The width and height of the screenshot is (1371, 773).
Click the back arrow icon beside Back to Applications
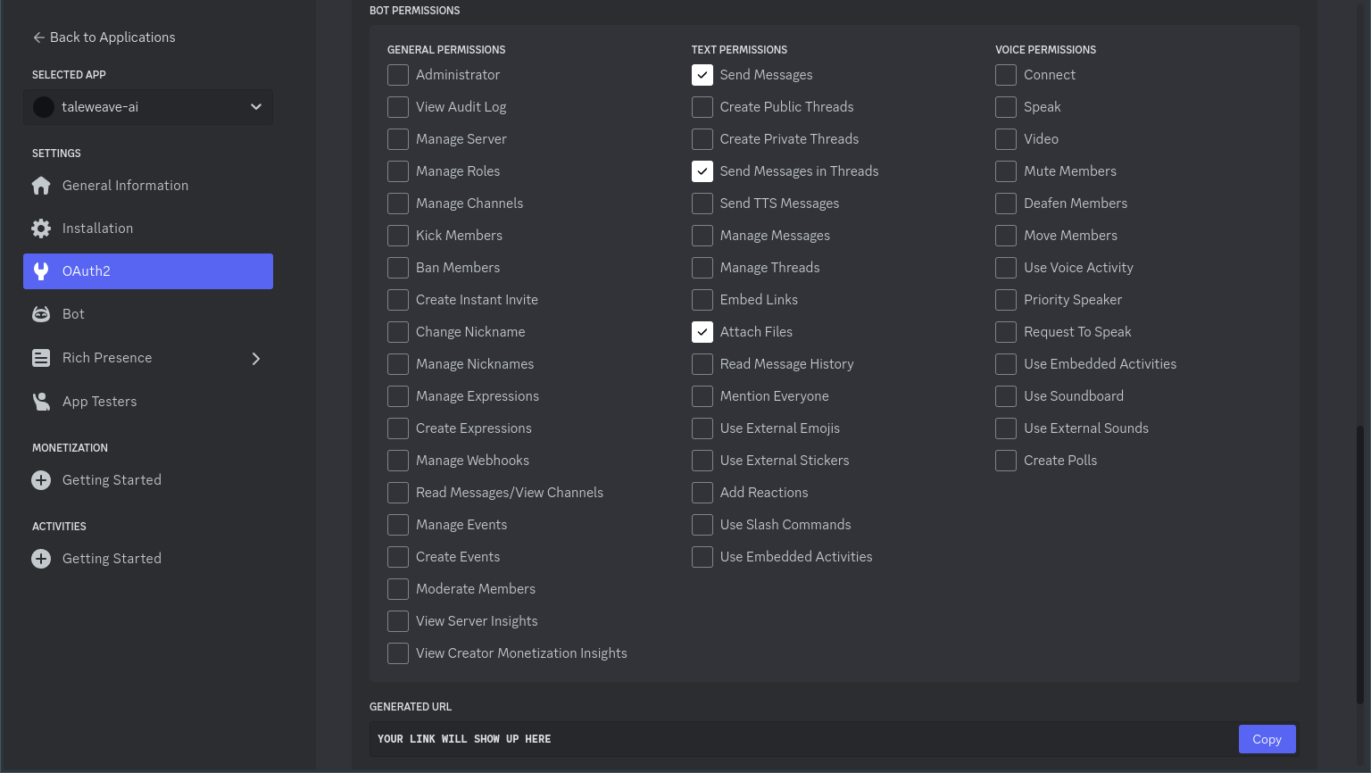[x=38, y=37]
